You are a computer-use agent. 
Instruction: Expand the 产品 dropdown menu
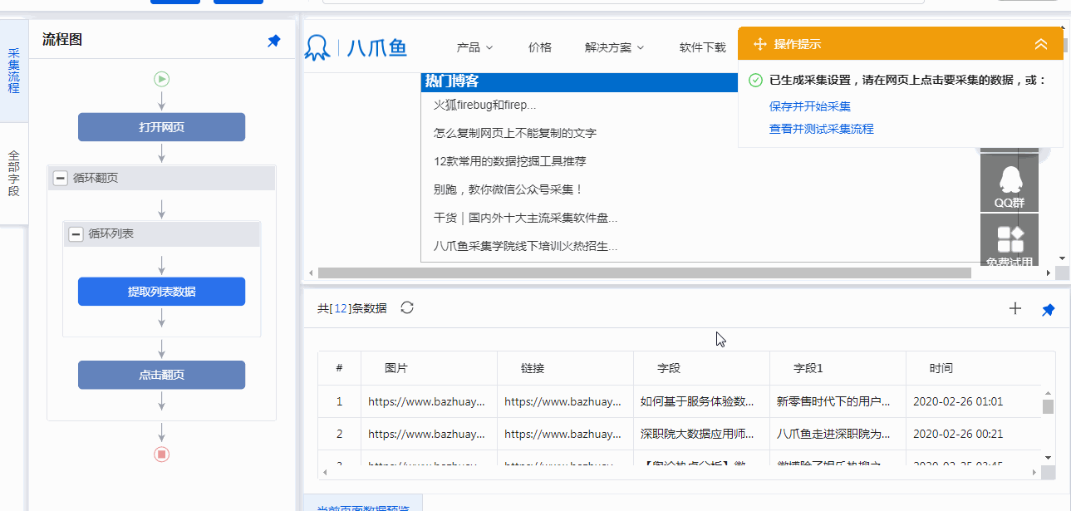(475, 47)
